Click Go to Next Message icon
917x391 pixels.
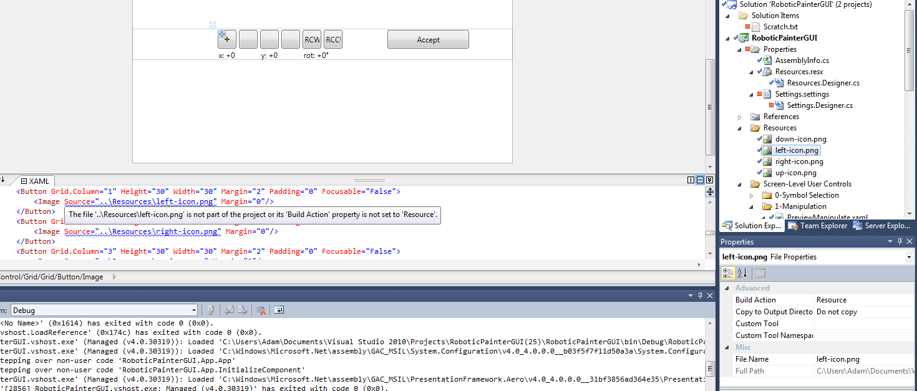coord(242,310)
